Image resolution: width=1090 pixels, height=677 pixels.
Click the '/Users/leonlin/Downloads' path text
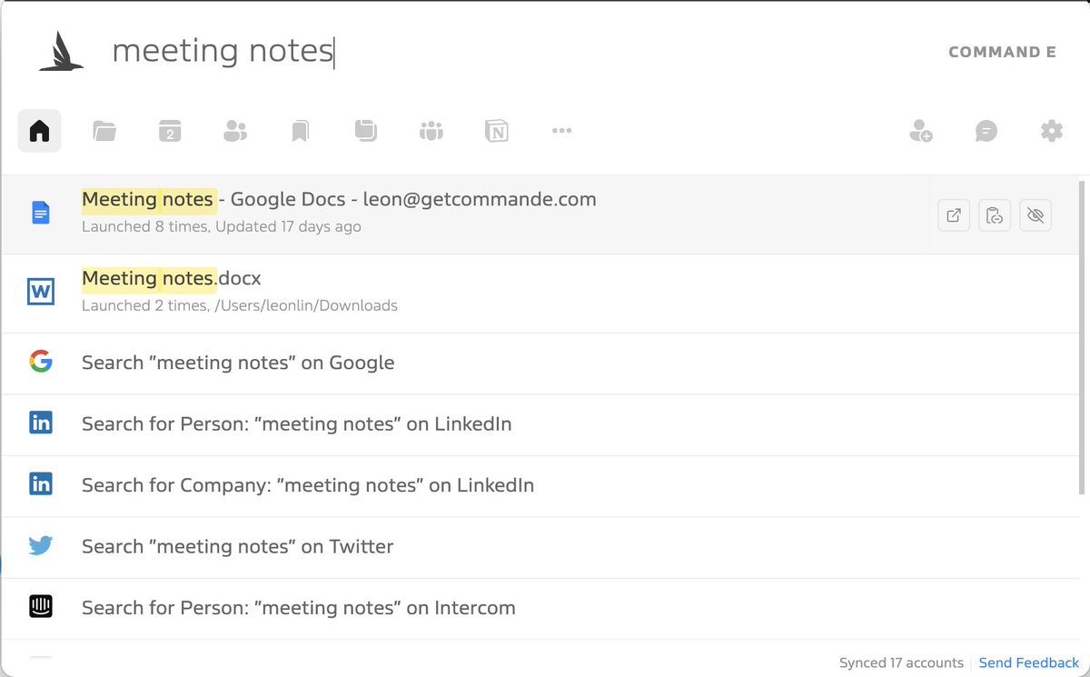click(306, 306)
